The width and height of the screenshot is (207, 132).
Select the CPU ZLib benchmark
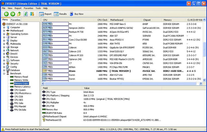coord(19,97)
